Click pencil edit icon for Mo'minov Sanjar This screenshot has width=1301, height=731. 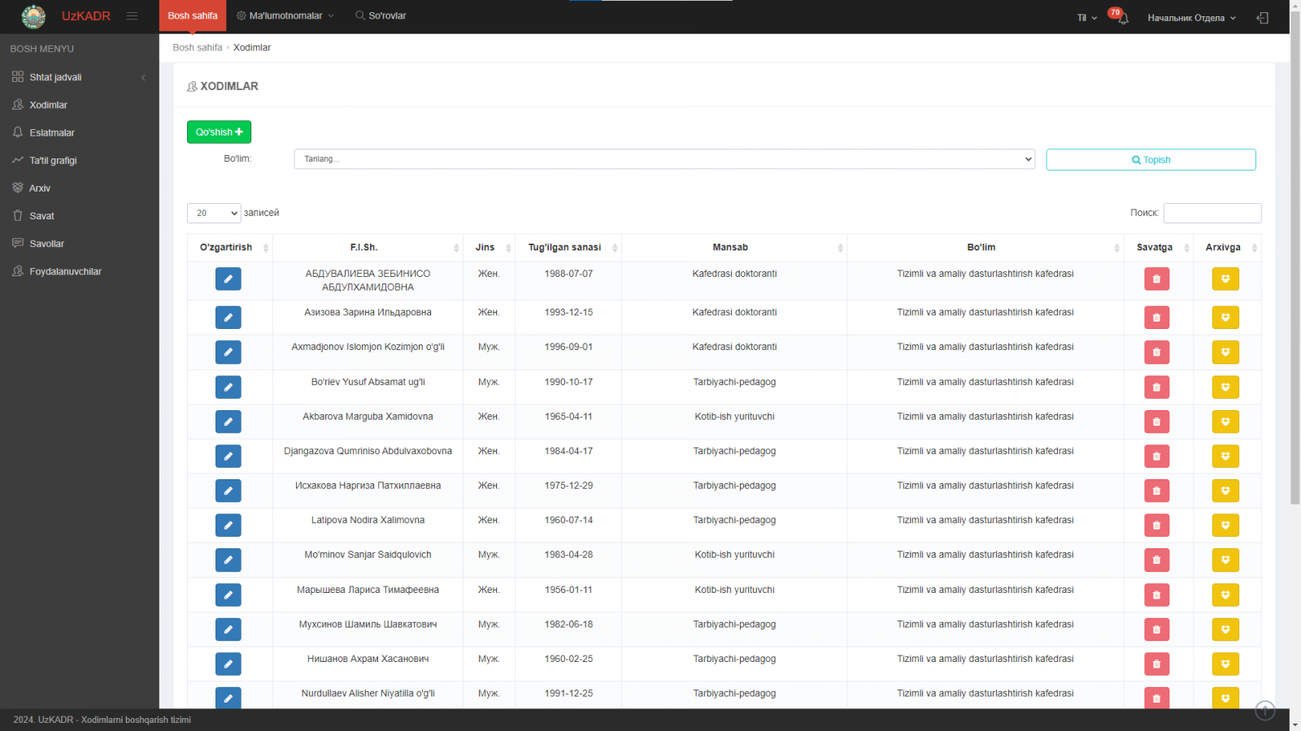(x=228, y=560)
